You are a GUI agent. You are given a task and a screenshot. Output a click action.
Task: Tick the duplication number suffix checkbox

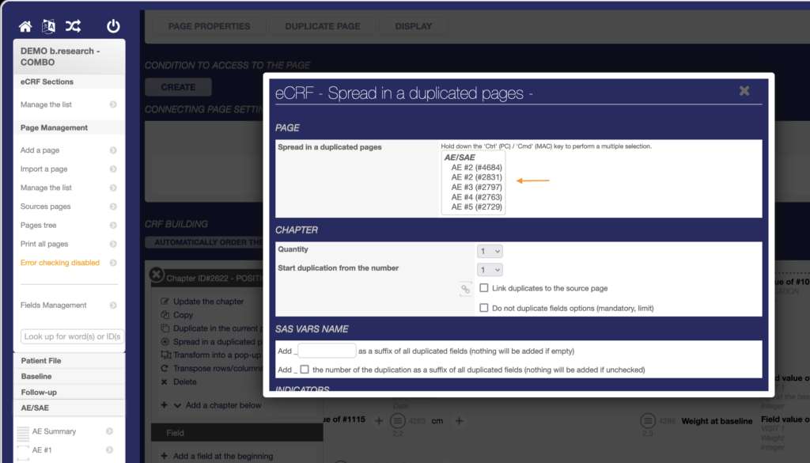[x=305, y=370]
